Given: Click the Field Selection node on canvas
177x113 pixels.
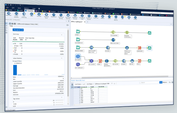Looking at the screenshot, I should tap(113, 40).
